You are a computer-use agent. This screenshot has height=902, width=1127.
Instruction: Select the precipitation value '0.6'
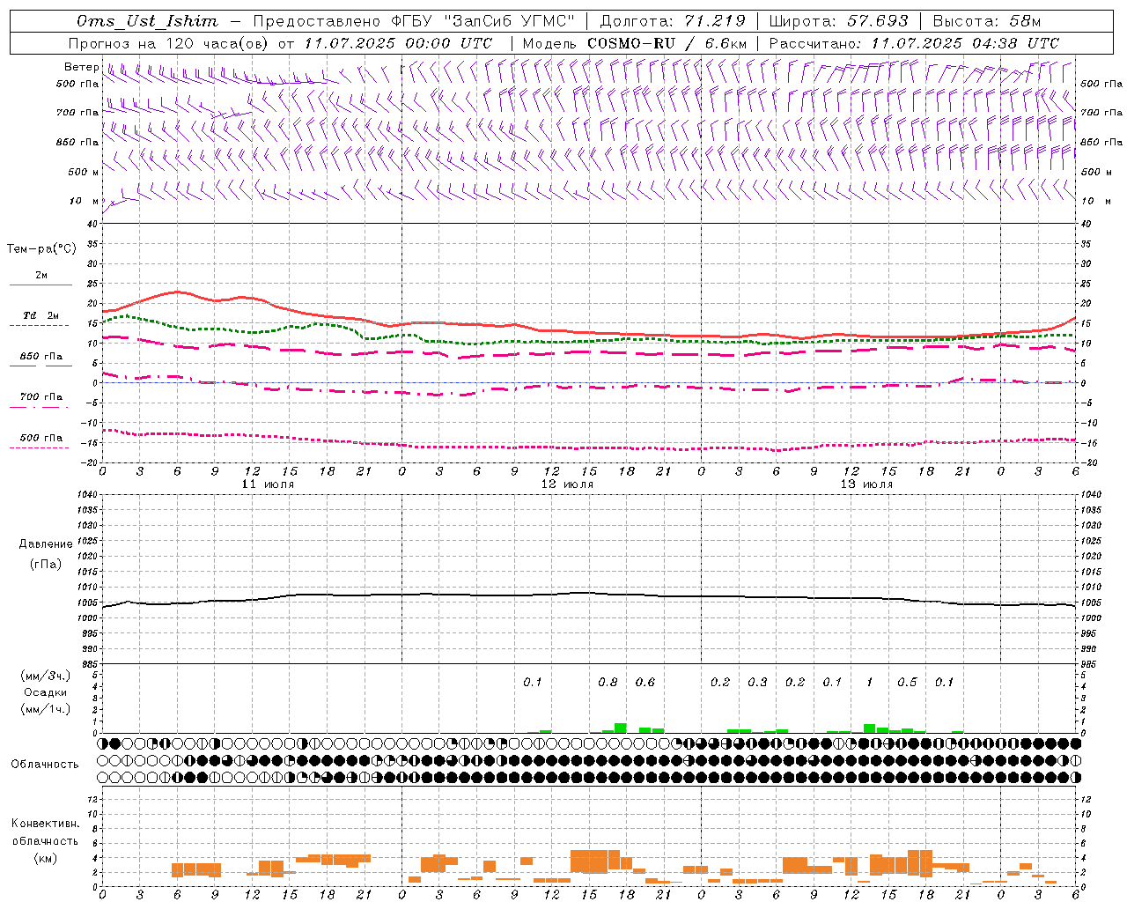click(645, 683)
